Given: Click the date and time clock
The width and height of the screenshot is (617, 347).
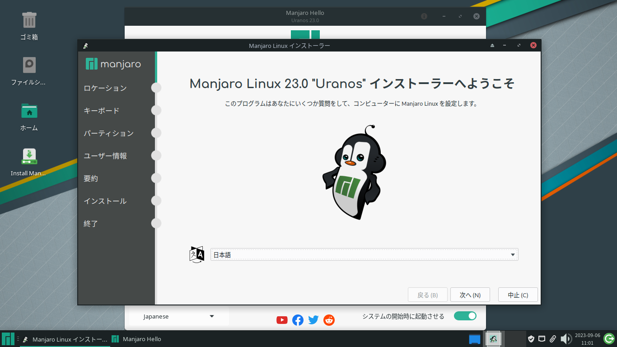Looking at the screenshot, I should coord(587,339).
